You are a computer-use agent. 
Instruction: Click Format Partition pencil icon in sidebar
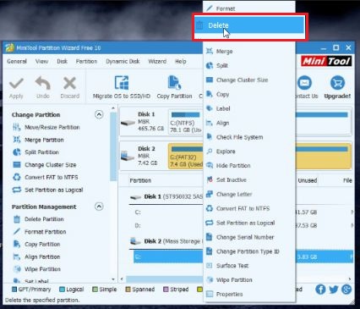click(x=17, y=231)
